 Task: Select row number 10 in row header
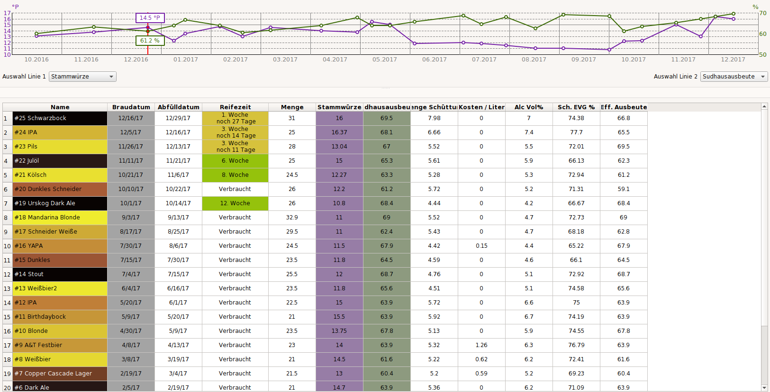[7, 246]
